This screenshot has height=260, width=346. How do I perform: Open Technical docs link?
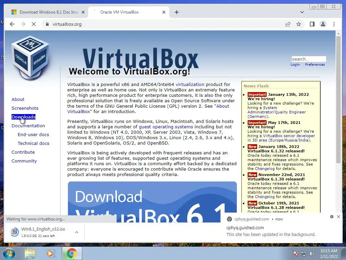(33, 143)
